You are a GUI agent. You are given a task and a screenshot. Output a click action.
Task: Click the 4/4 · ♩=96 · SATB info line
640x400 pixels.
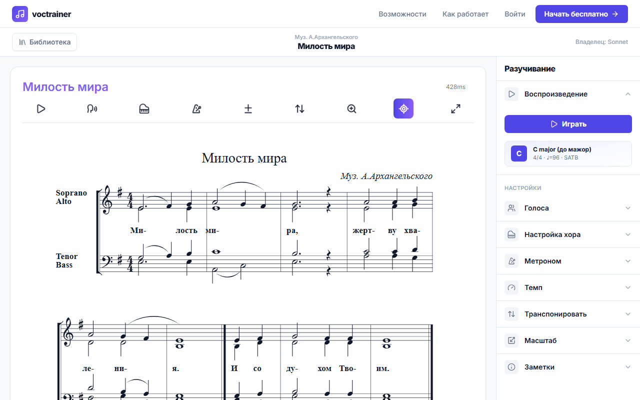(x=555, y=157)
